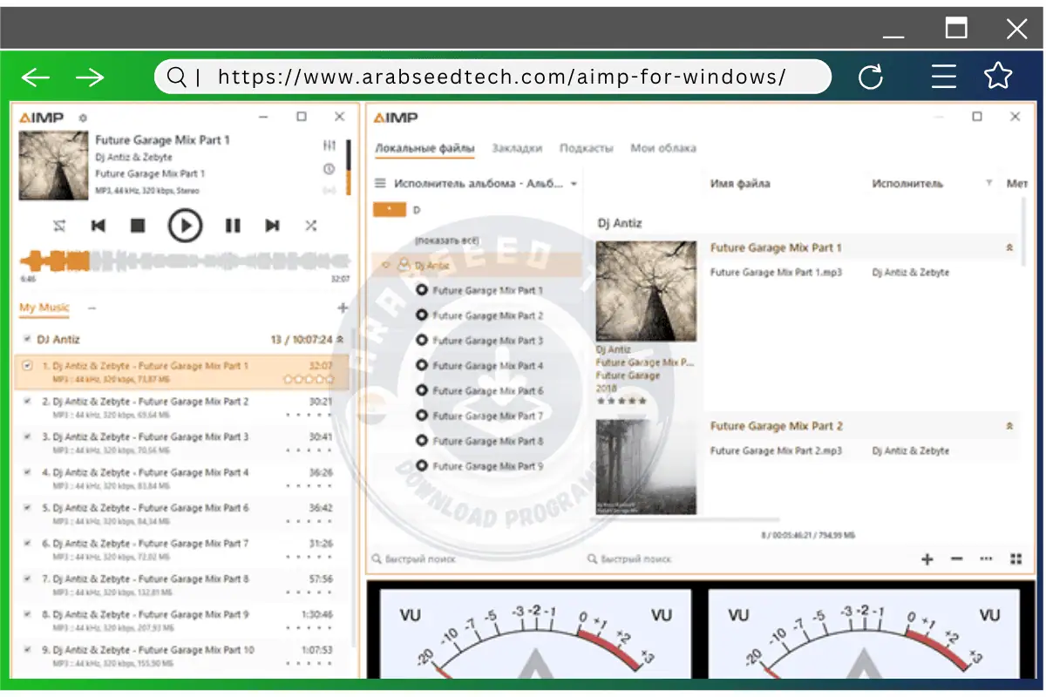Select the Play button in the player
The width and height of the screenshot is (1046, 697).
187,225
